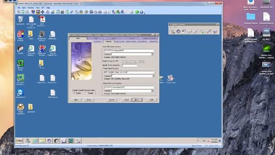Switch to the Sheet tab

[x=113, y=38]
